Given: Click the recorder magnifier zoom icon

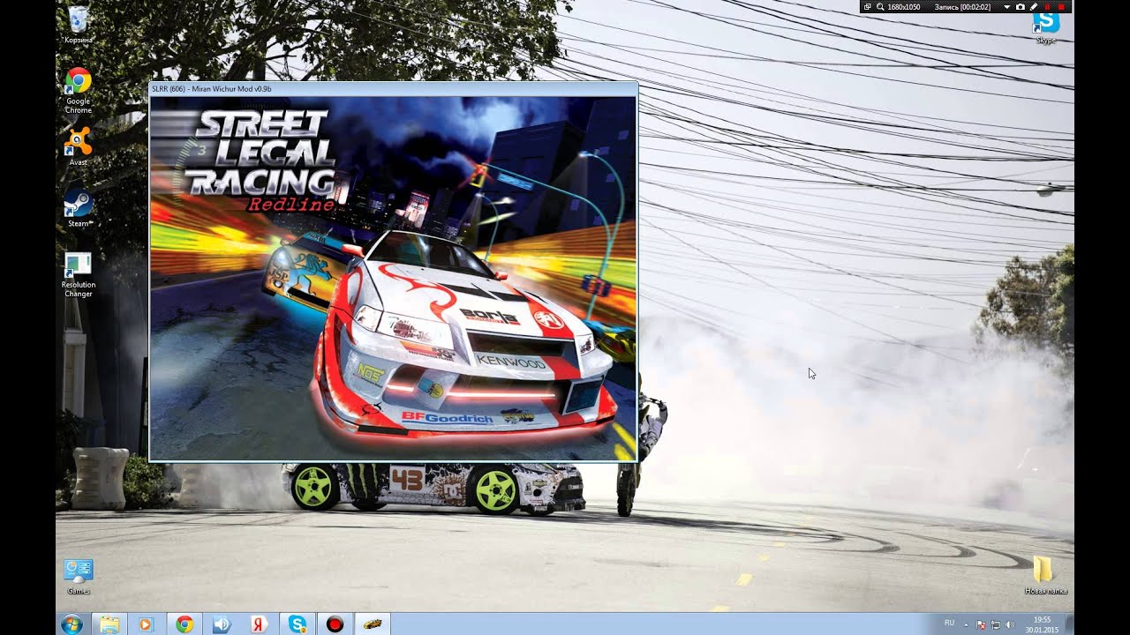Looking at the screenshot, I should tap(880, 7).
